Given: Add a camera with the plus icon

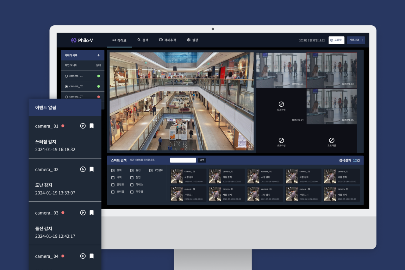Looking at the screenshot, I should pos(98,55).
